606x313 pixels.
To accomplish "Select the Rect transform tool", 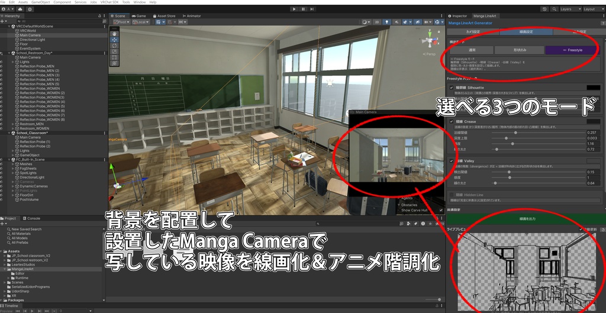I will (114, 57).
